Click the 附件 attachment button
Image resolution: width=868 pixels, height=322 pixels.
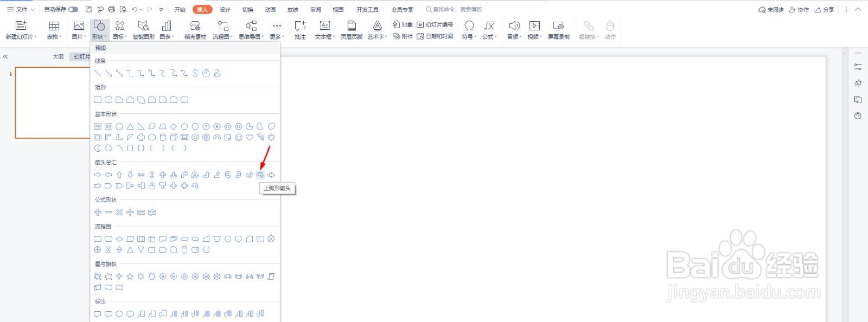[x=403, y=36]
